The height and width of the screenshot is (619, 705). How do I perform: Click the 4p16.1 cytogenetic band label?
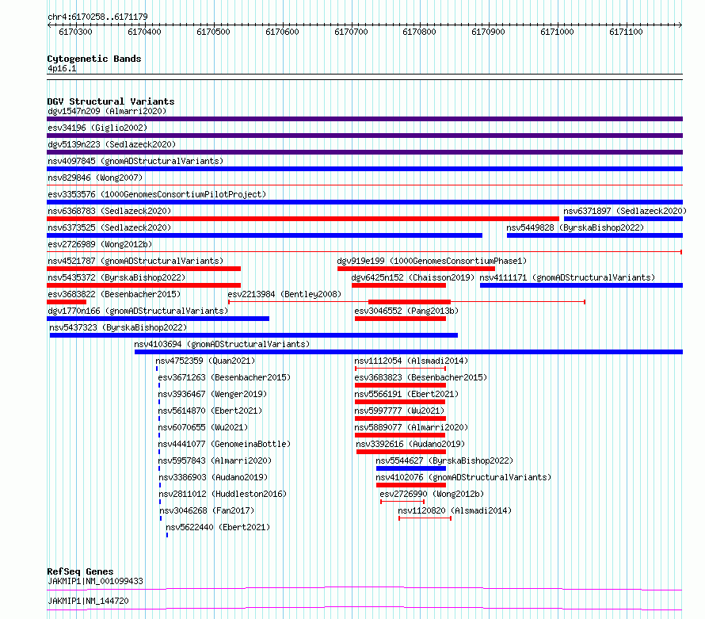pos(62,69)
